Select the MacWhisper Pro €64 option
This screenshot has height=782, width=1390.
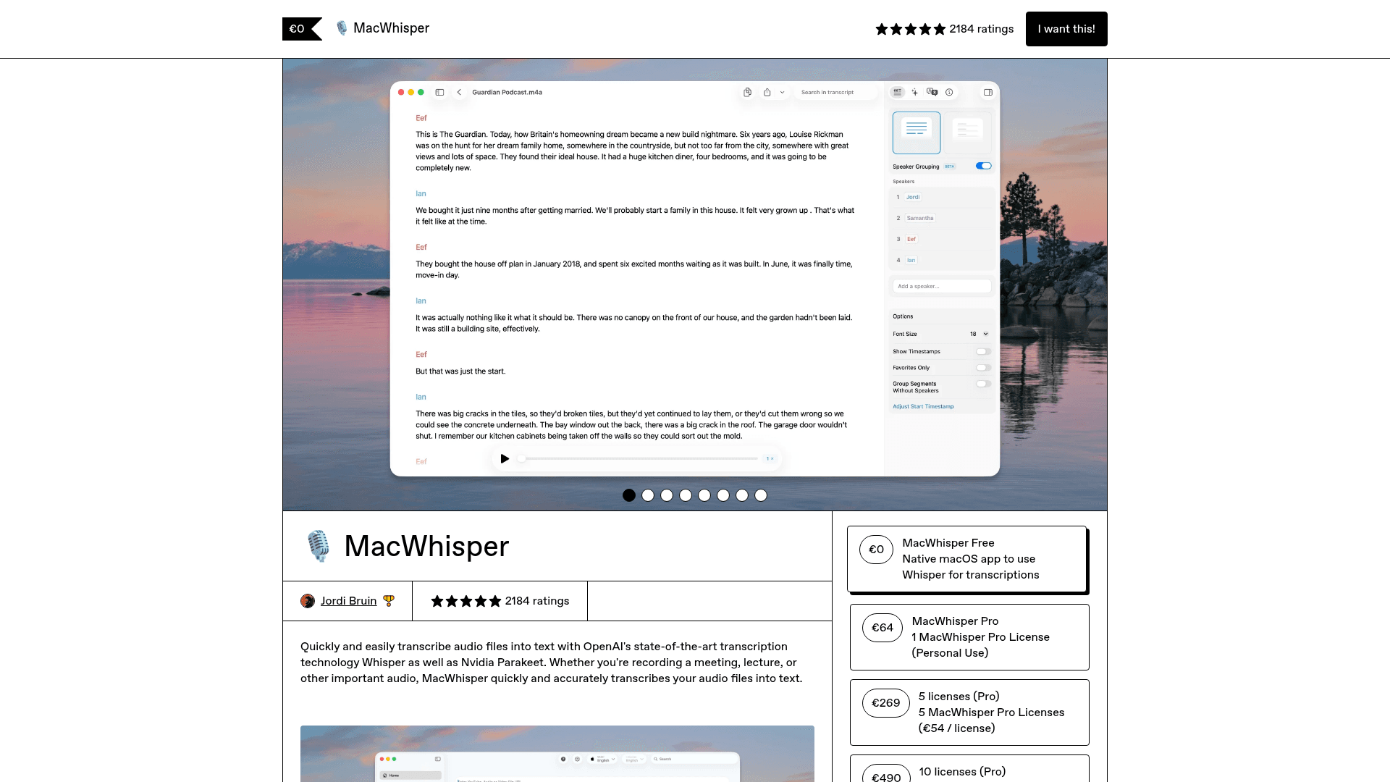(969, 637)
